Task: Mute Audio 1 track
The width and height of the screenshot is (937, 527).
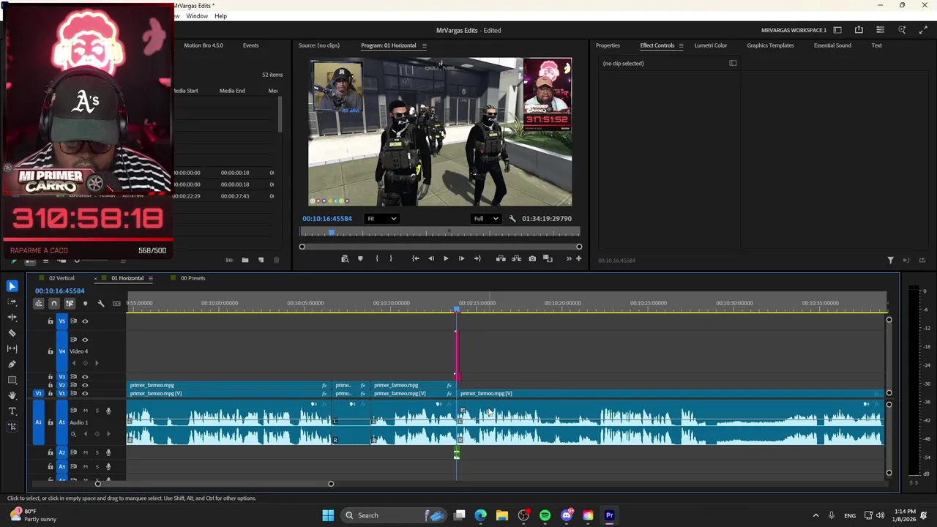Action: pyautogui.click(x=85, y=411)
